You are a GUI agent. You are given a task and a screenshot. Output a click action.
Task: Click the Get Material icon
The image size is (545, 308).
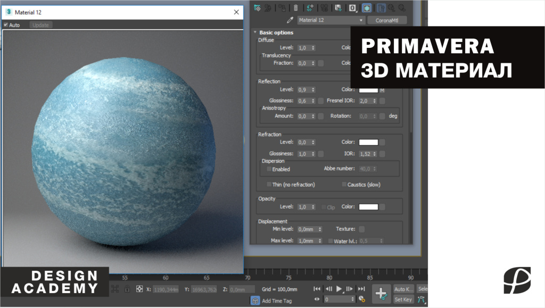(x=258, y=7)
